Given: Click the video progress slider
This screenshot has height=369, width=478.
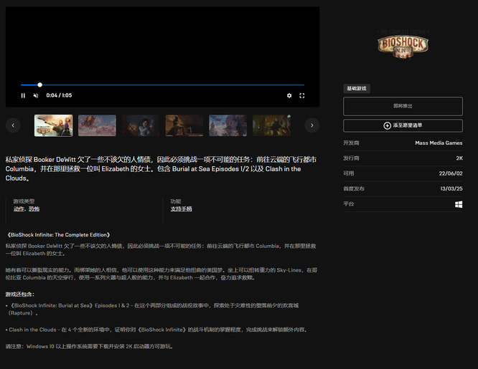Looking at the screenshot, I should tap(162, 85).
